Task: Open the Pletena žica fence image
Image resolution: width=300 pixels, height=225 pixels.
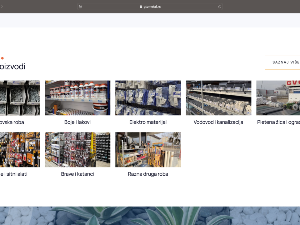Action: click(x=278, y=98)
